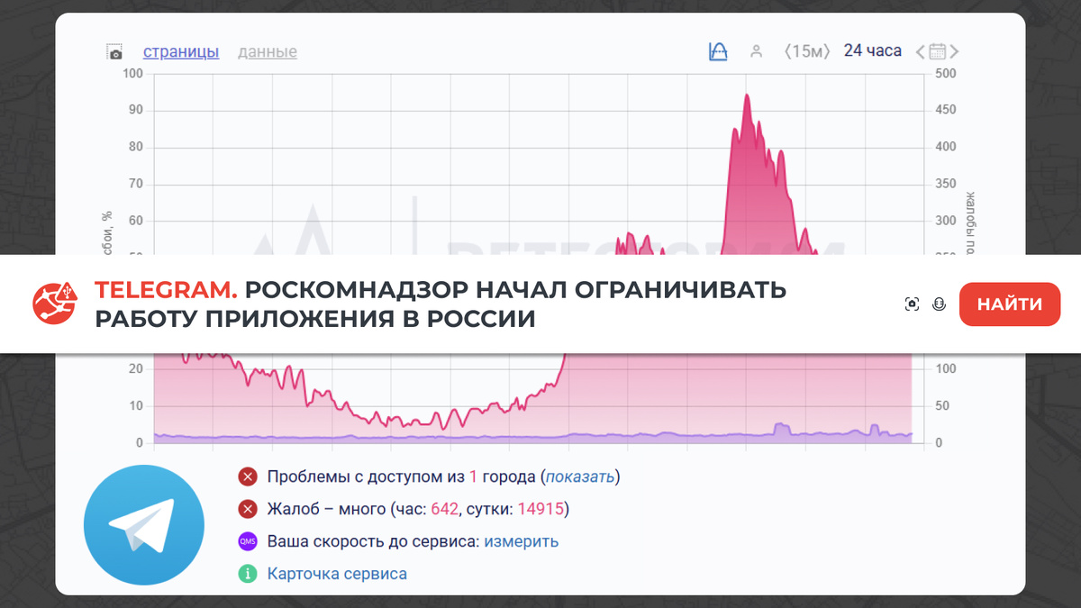The height and width of the screenshot is (608, 1081).
Task: Click the image search camera icon
Action: 912,304
